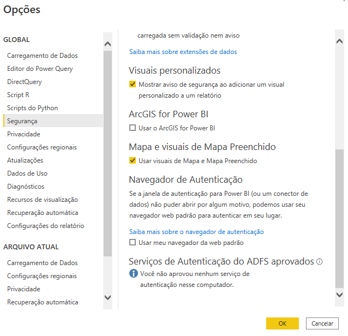Check Usar meu navegador da web padrão
The image size is (348, 336).
point(133,242)
